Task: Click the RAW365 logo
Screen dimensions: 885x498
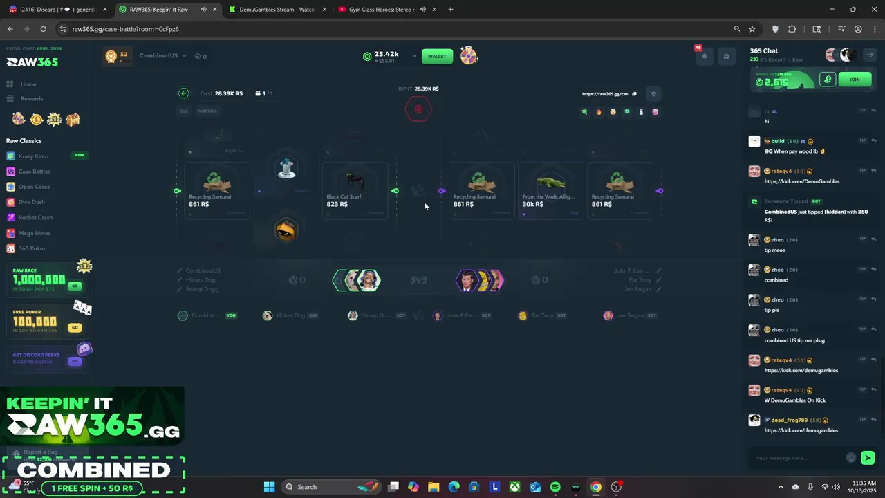Action: point(32,62)
